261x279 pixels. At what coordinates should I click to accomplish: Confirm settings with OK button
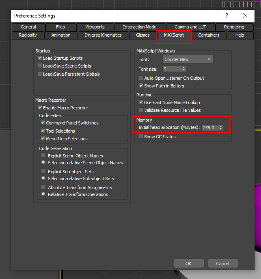(x=189, y=264)
